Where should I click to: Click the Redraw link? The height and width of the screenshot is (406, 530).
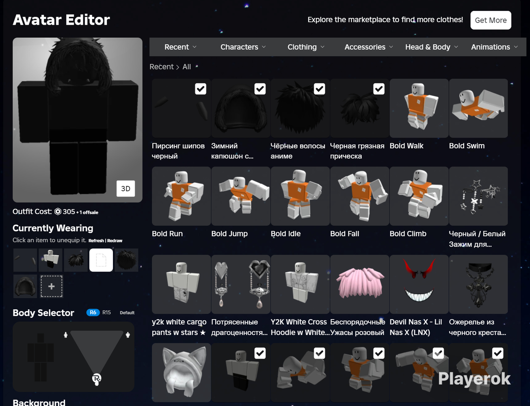[x=115, y=241]
